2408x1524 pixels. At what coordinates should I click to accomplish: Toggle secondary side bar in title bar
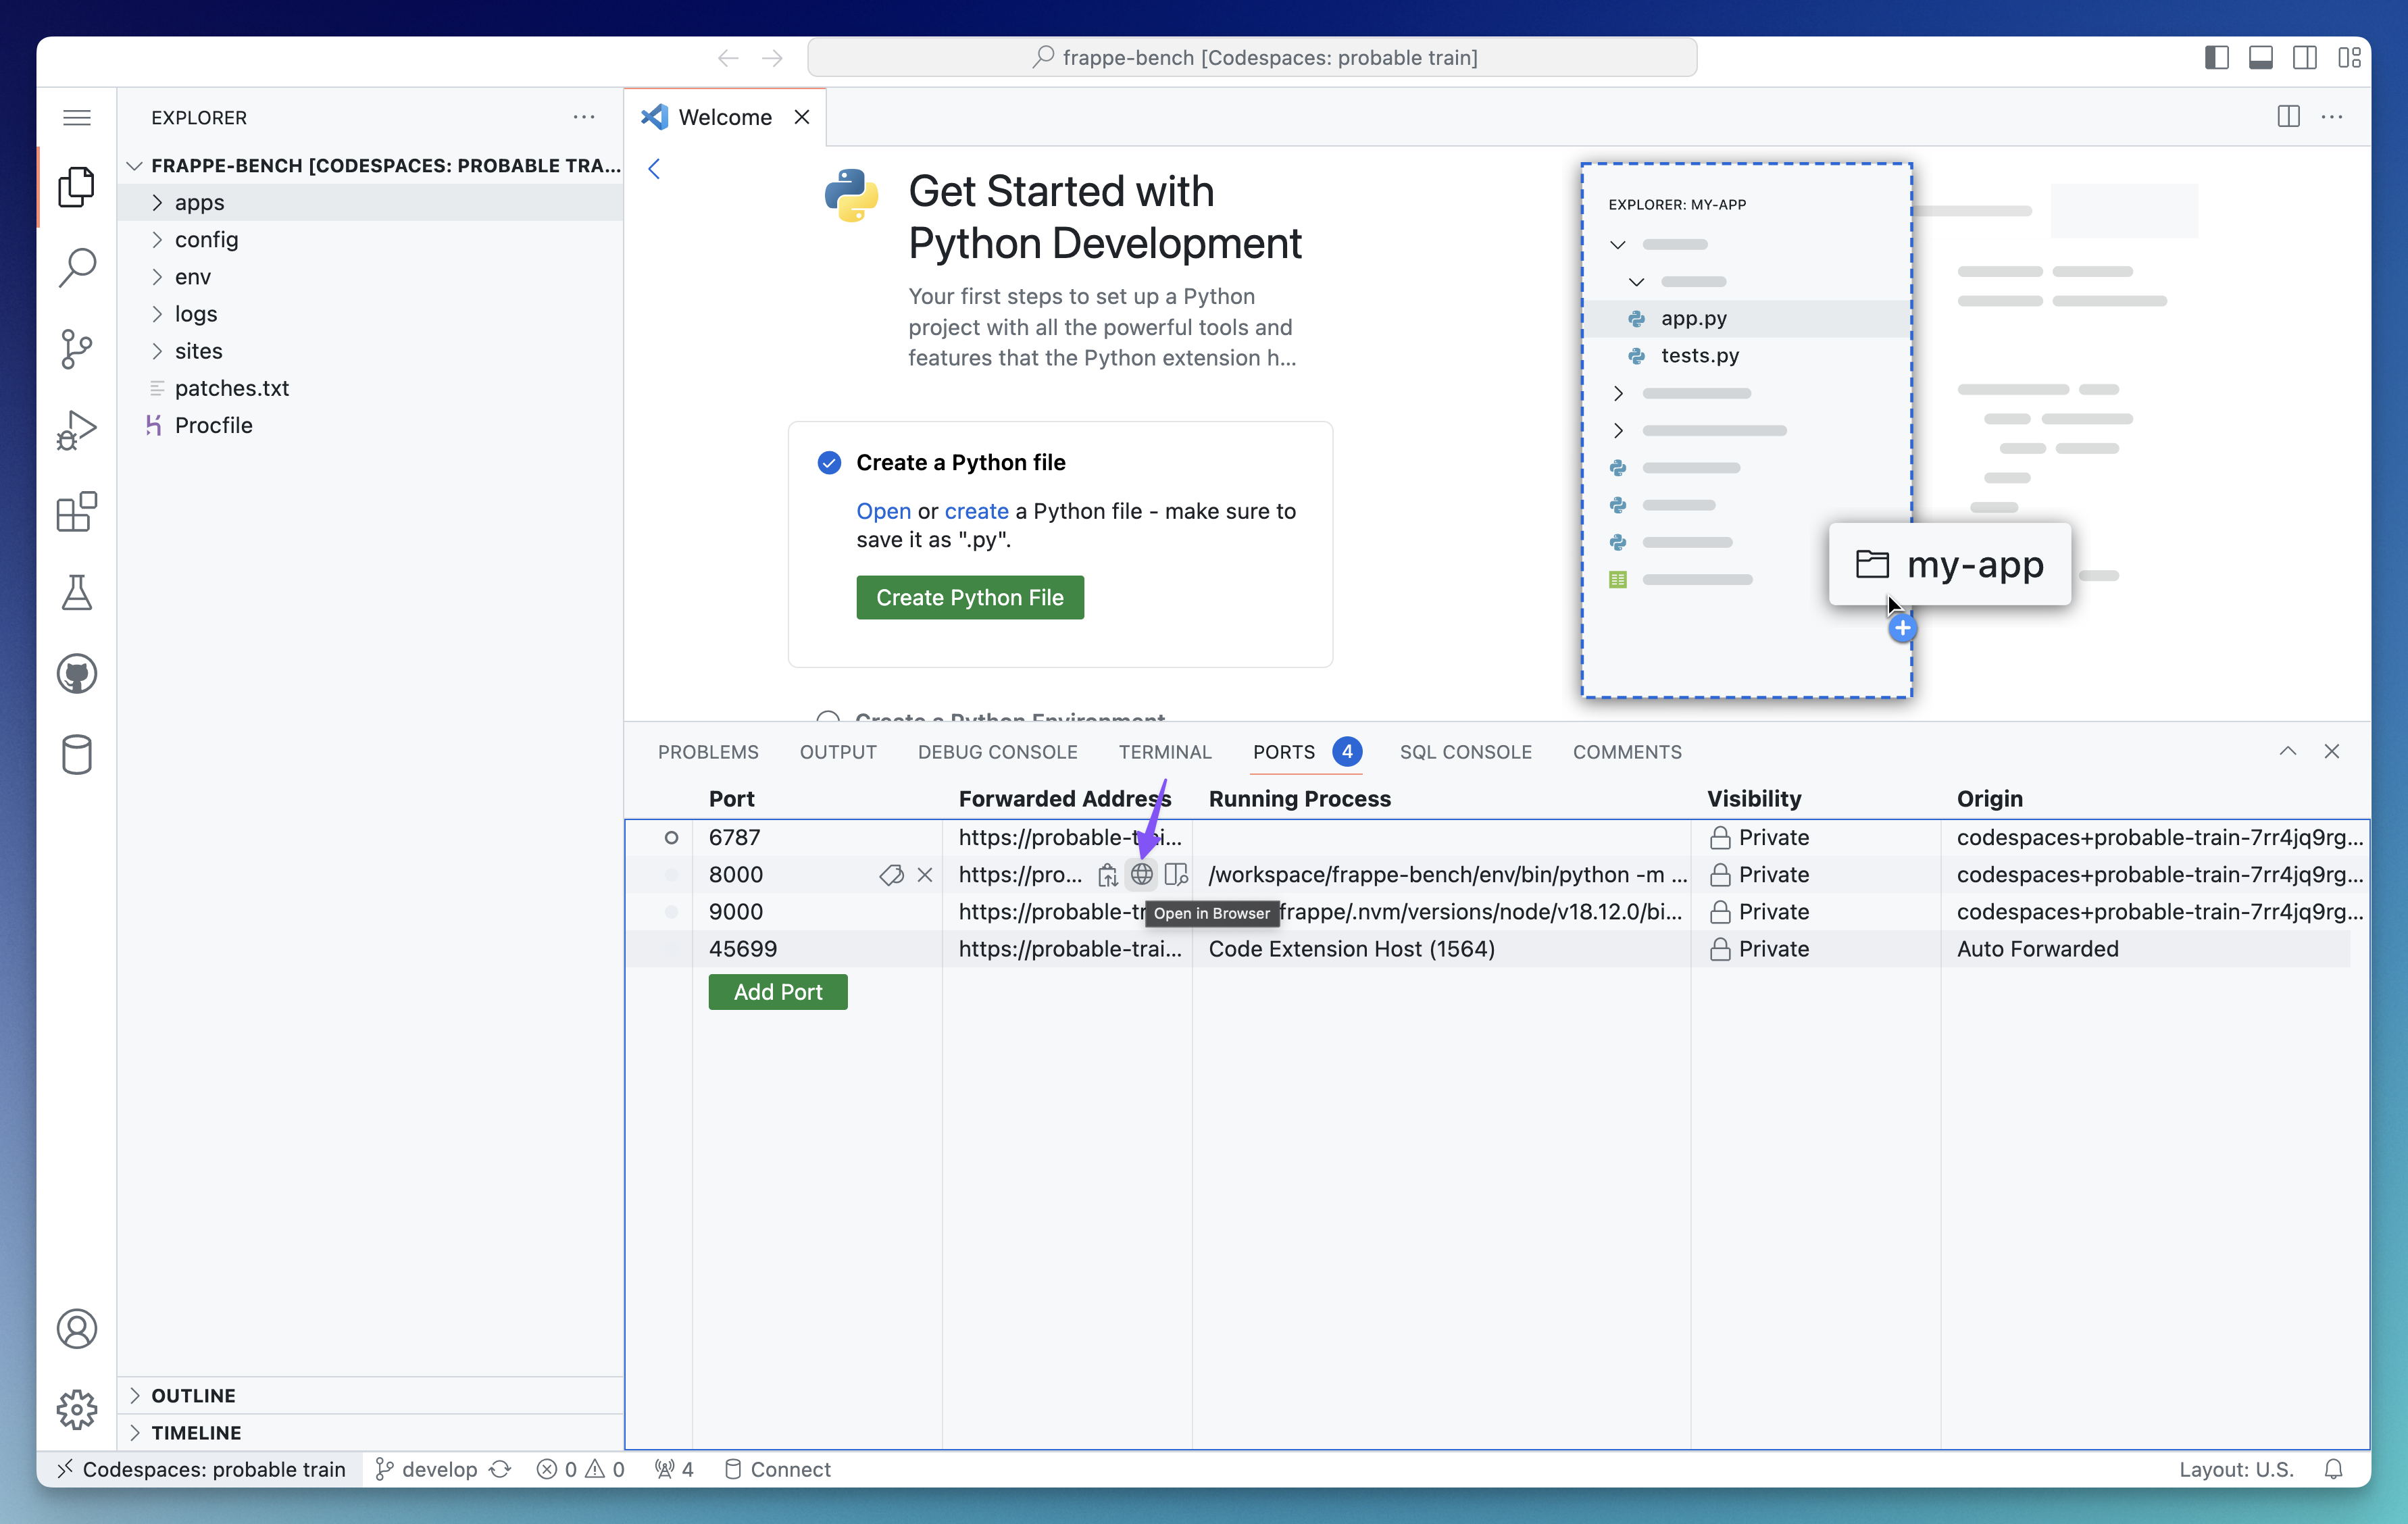pos(2305,58)
